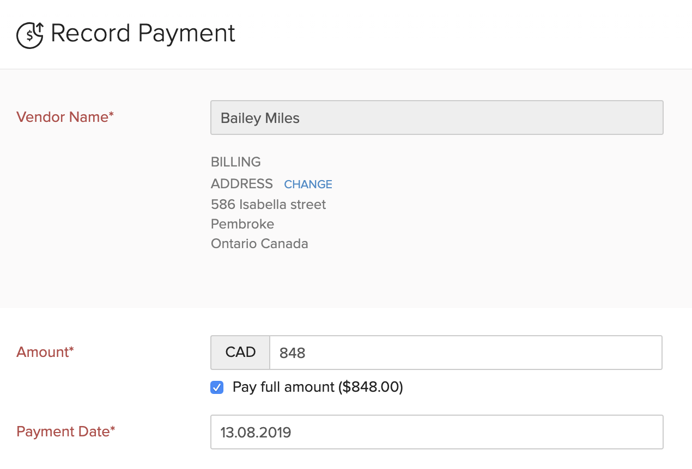
Task: Click the Amount input showing 848
Action: (x=466, y=352)
